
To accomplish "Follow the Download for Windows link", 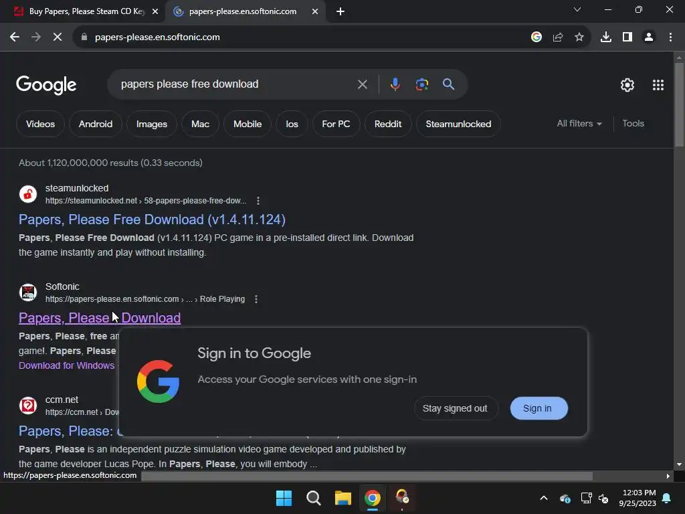I will [66, 365].
